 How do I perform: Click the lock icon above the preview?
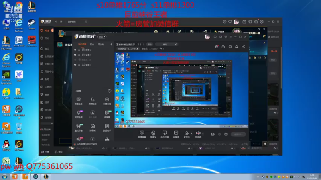tap(223, 46)
